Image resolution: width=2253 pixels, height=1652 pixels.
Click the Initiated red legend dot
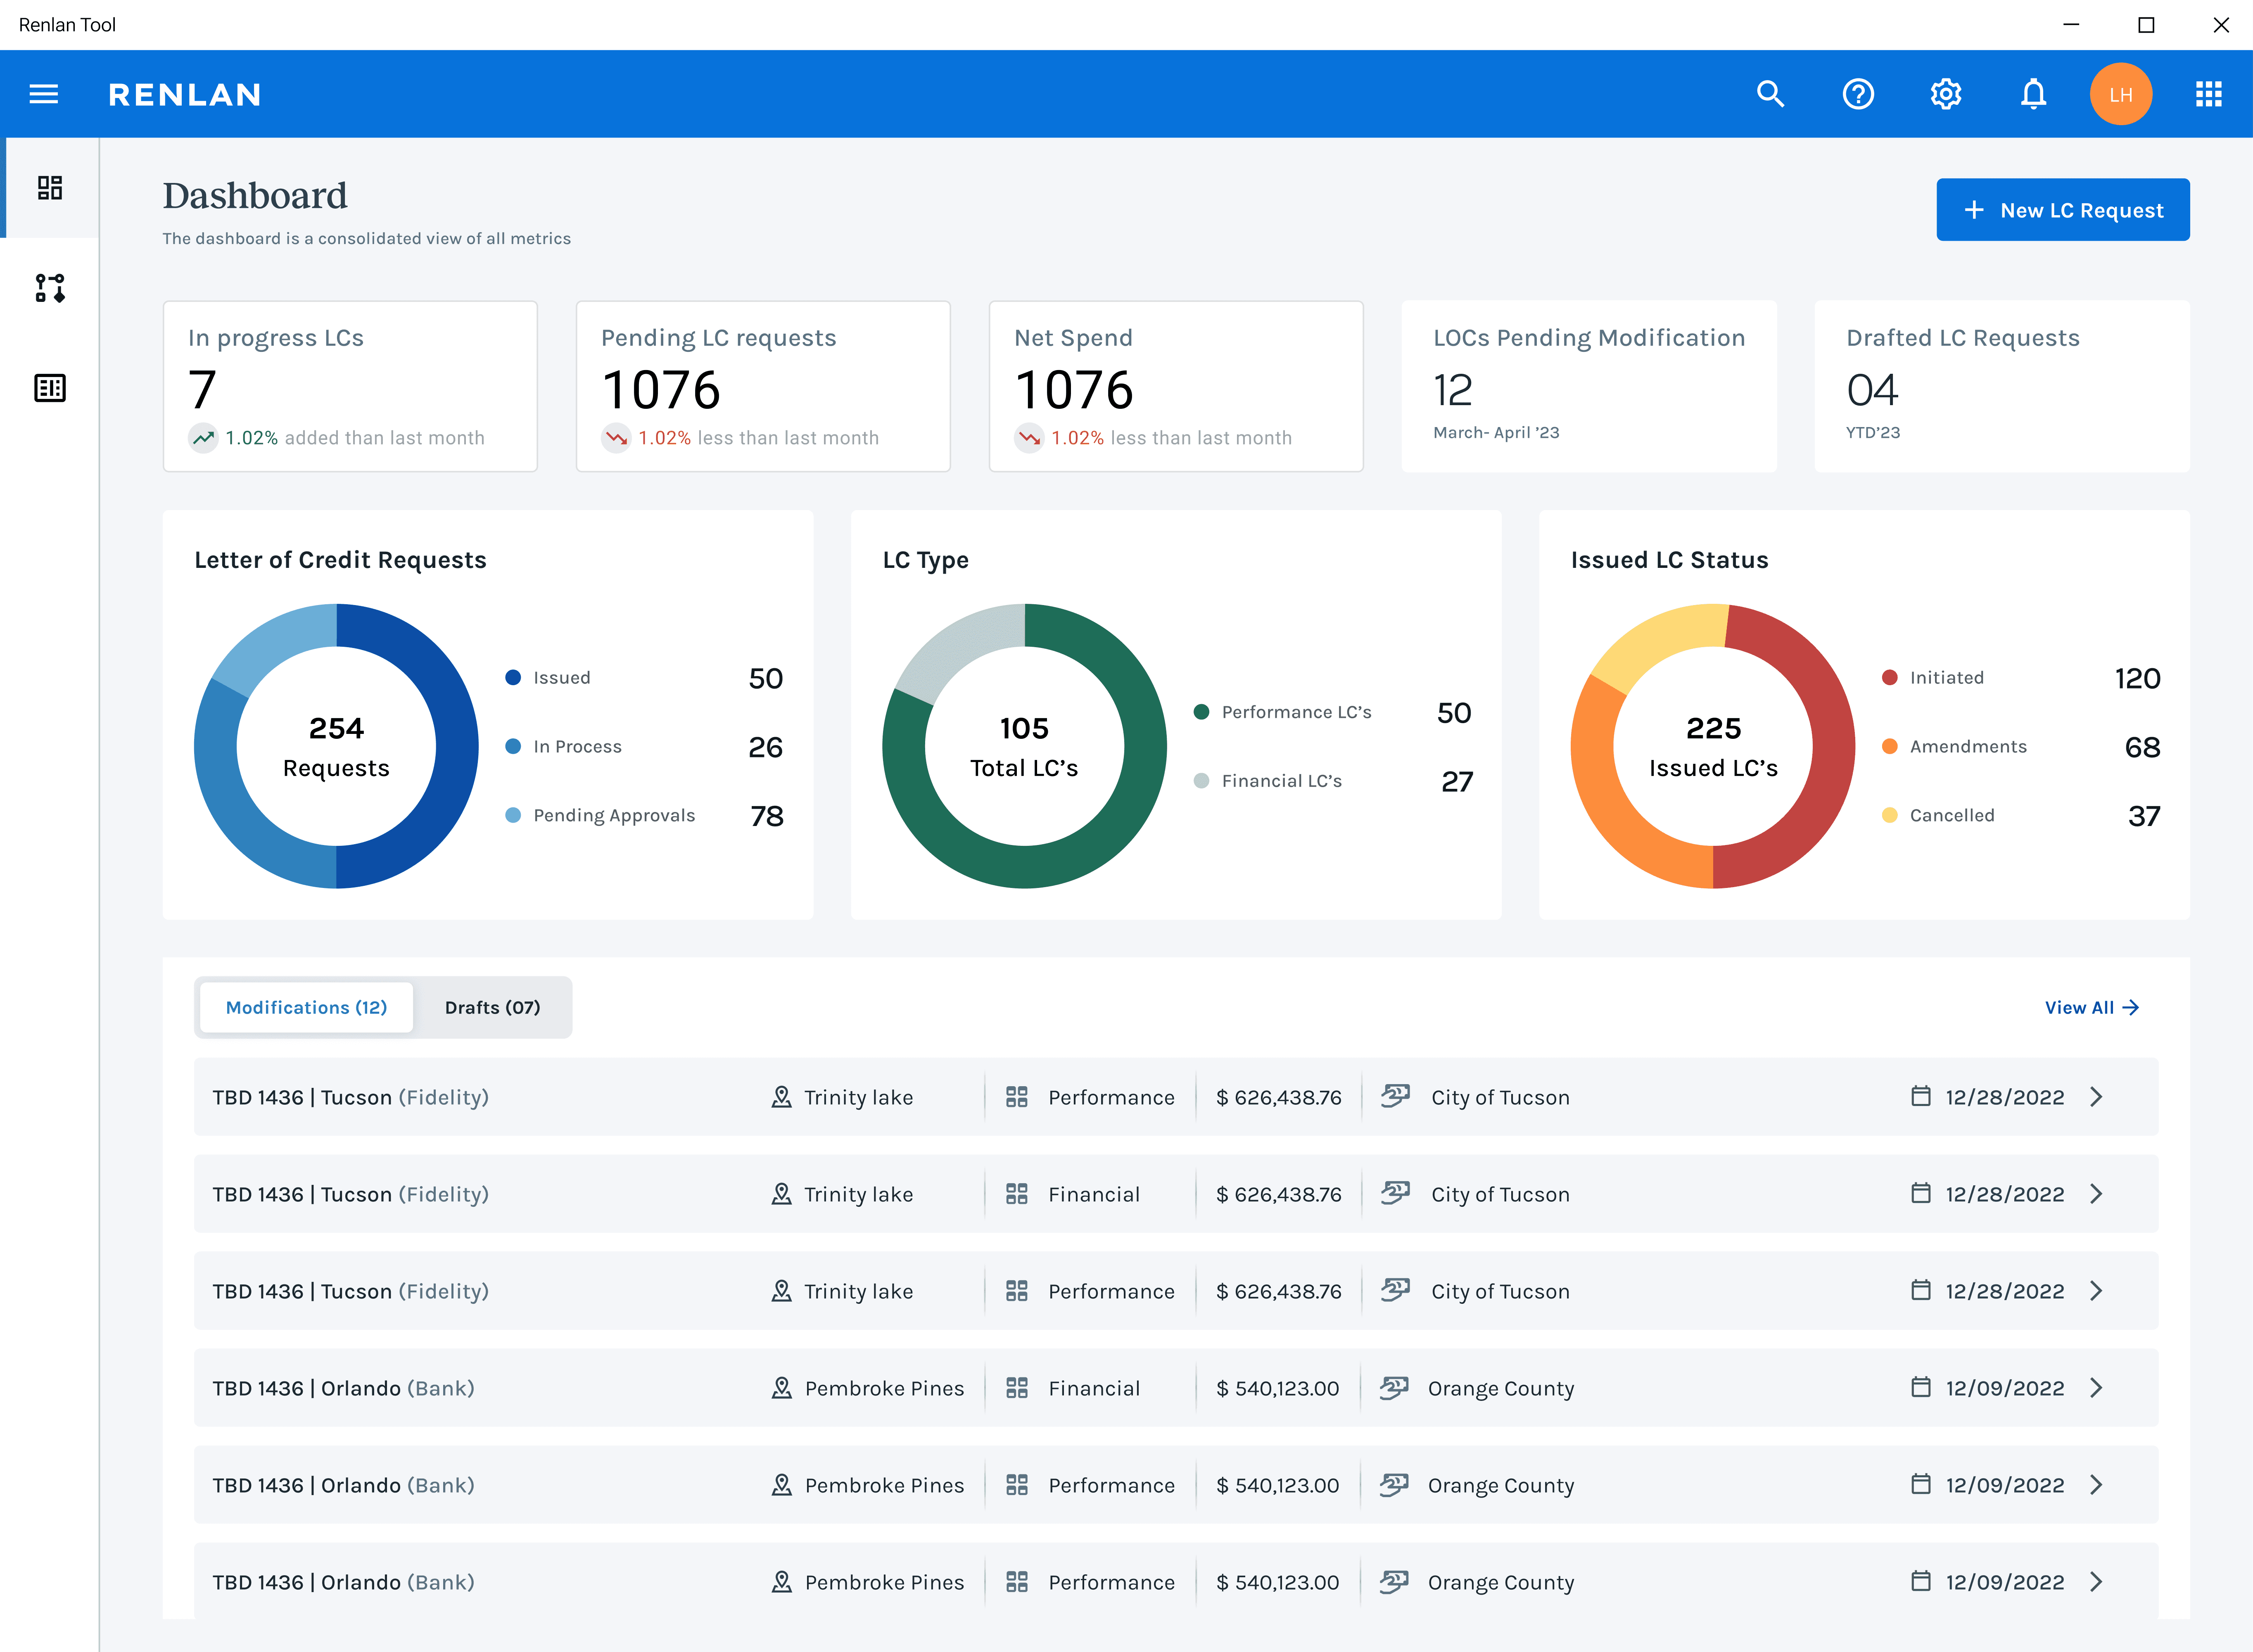coord(1889,677)
